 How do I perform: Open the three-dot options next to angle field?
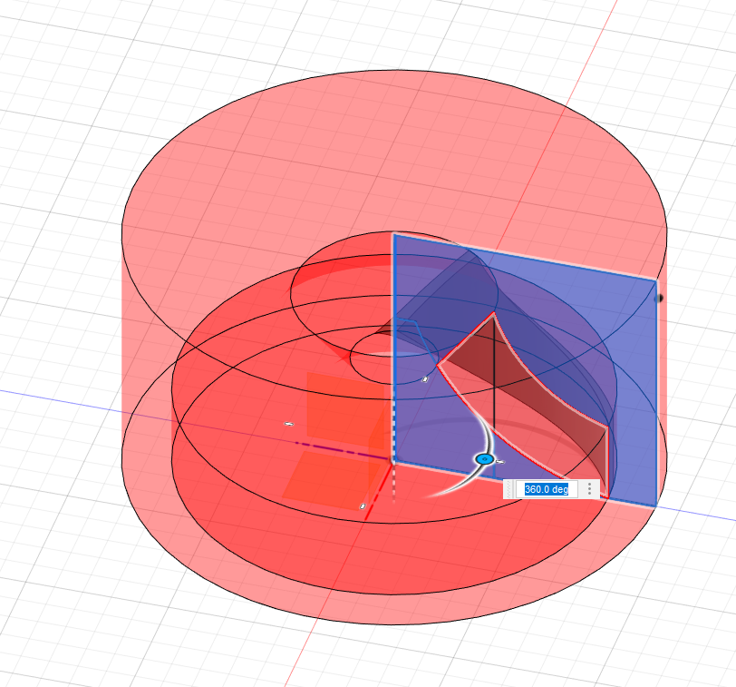pyautogui.click(x=589, y=489)
